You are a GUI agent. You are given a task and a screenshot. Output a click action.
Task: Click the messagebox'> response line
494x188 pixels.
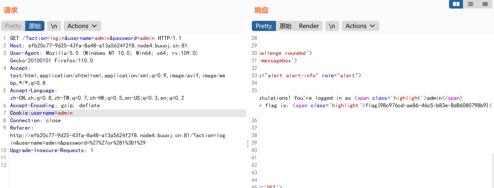[279, 61]
